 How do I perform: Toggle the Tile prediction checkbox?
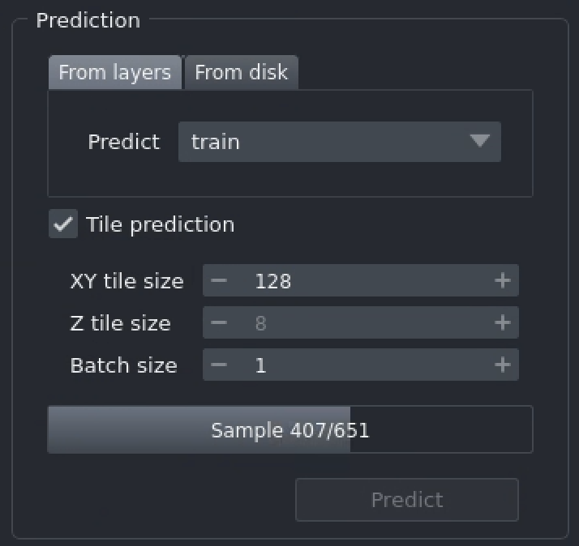63,224
